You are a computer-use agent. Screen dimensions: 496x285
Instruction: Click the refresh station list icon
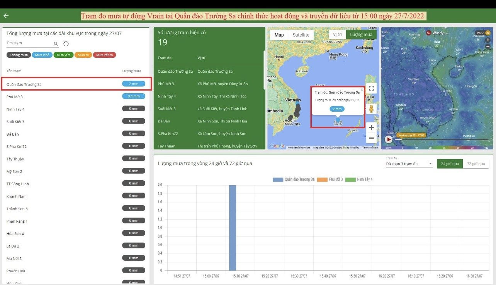(66, 44)
